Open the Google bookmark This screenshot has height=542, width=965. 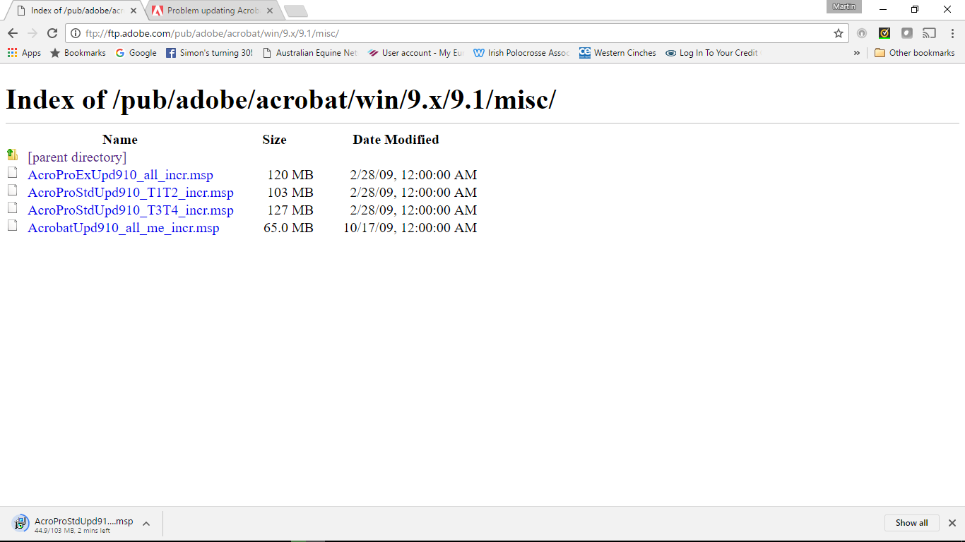(x=136, y=53)
